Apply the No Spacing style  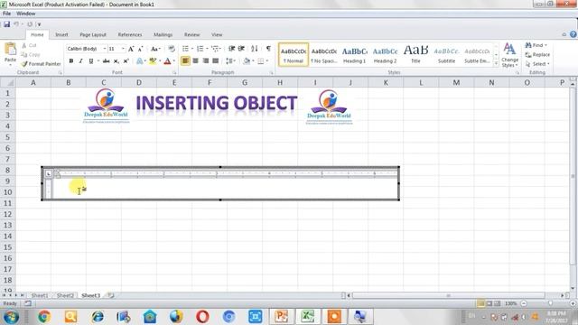coord(323,55)
